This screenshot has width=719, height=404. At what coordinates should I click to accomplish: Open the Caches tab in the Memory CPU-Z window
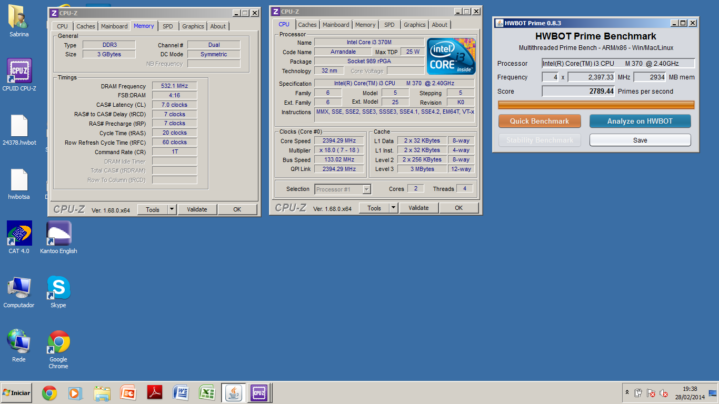(x=86, y=26)
